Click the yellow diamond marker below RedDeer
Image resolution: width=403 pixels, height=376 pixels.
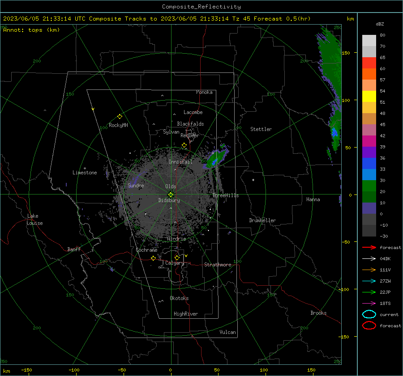(184, 145)
